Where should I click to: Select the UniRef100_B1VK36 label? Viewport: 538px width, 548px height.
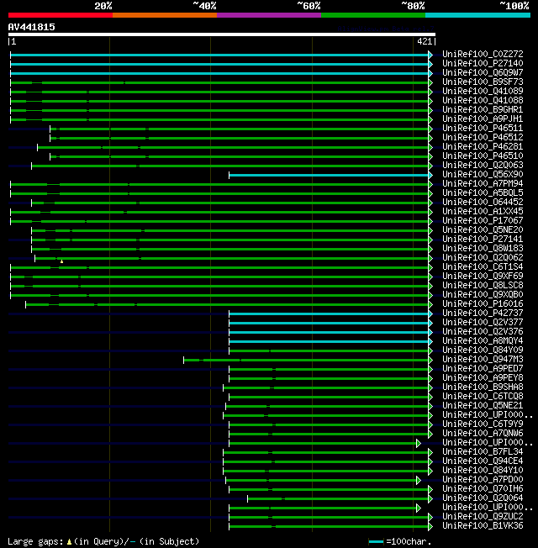pyautogui.click(x=483, y=525)
